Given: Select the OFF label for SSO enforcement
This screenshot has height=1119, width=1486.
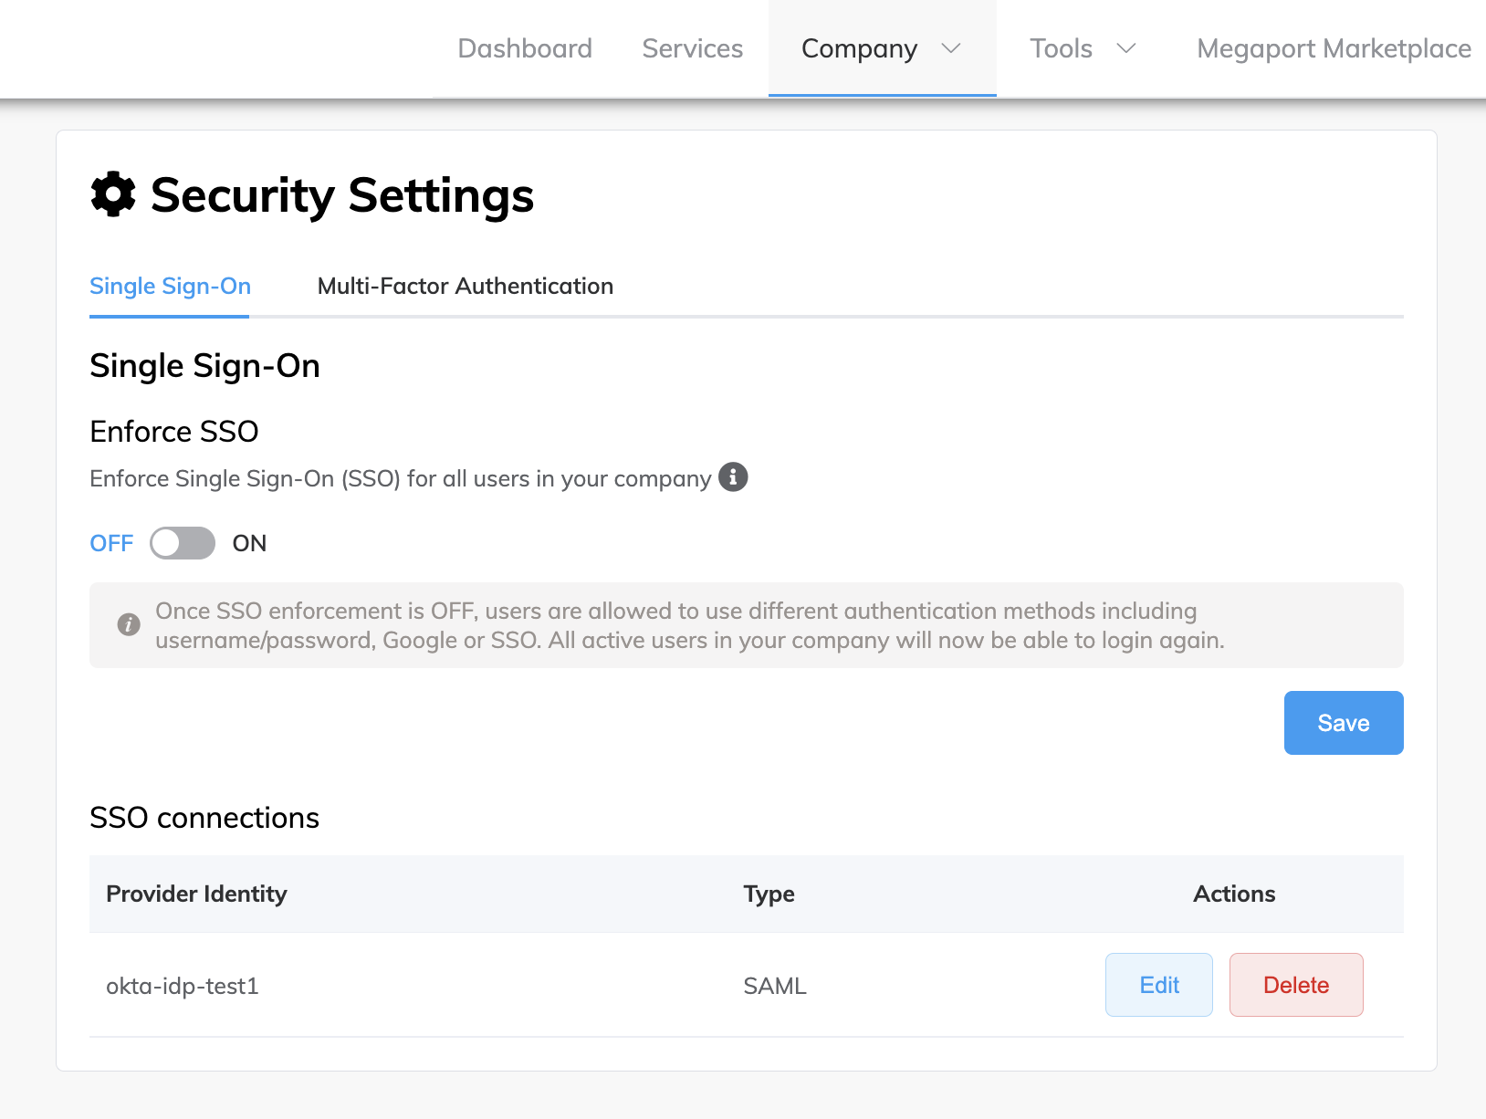Looking at the screenshot, I should (x=111, y=543).
